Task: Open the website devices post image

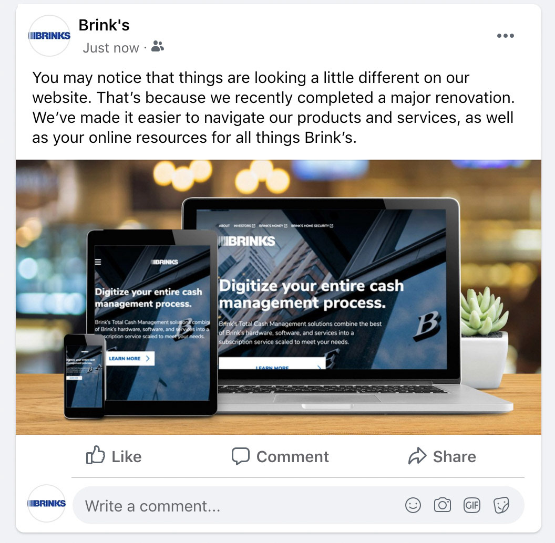Action: point(278,297)
